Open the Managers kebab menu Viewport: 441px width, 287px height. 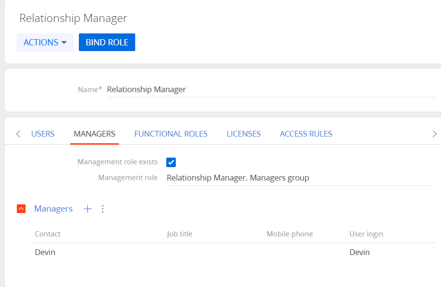(103, 209)
